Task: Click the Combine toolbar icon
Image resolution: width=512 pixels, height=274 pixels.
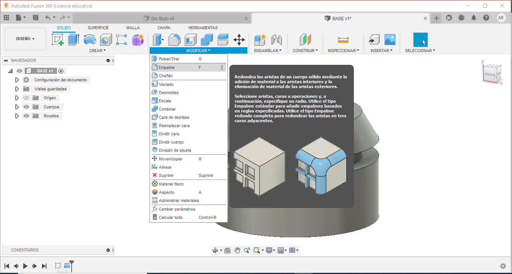Action: (207, 40)
